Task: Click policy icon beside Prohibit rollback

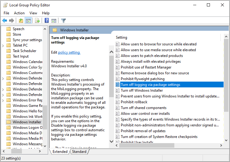Action: pyautogui.click(x=117, y=102)
